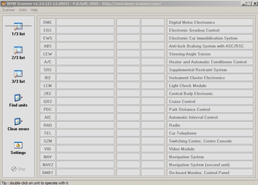Open the 2/3 list scan icon
The width and height of the screenshot is (258, 185).
[18, 50]
